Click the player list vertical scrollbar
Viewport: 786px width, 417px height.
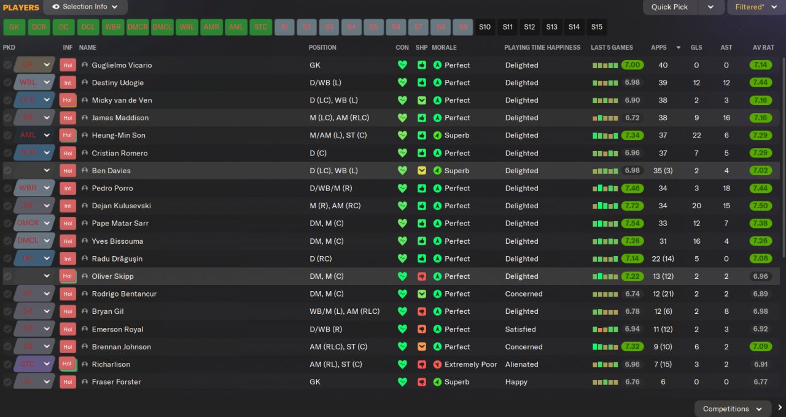pyautogui.click(x=783, y=157)
